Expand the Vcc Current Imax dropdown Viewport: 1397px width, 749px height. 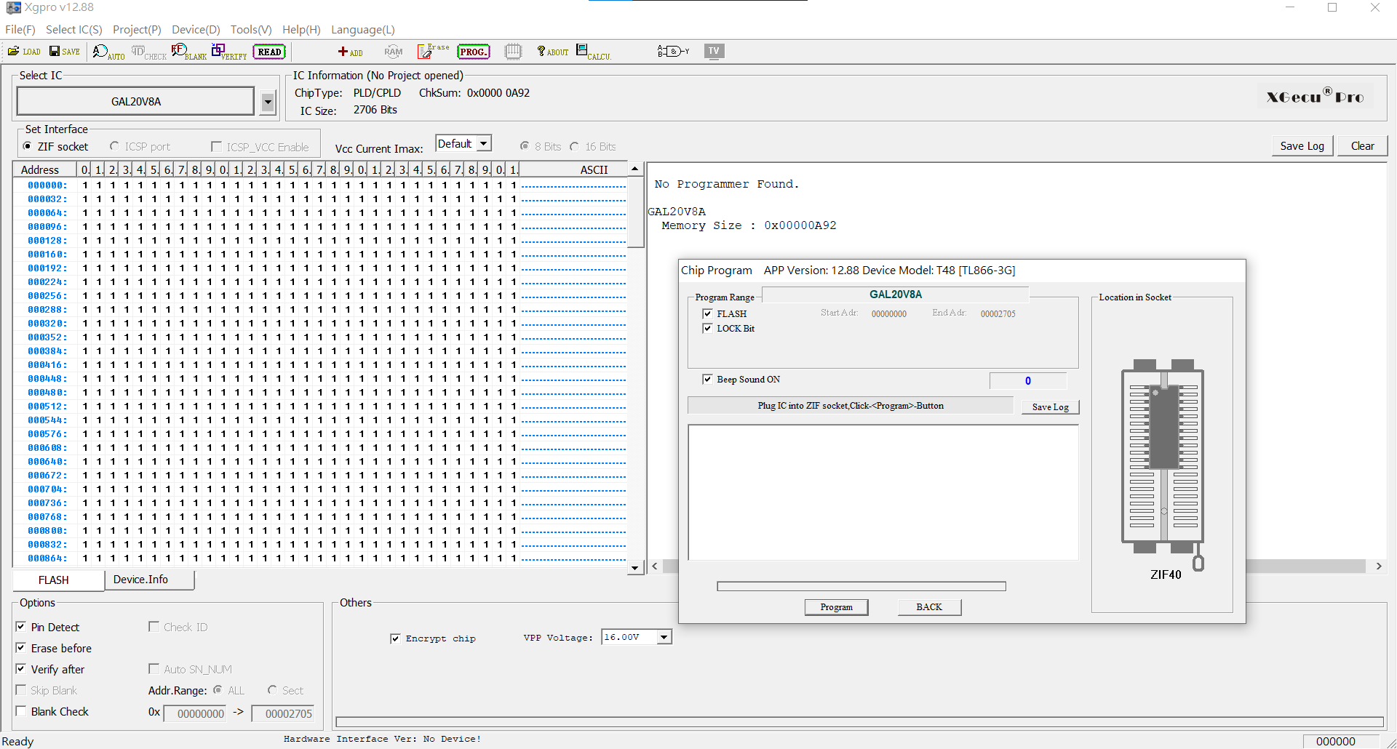484,144
